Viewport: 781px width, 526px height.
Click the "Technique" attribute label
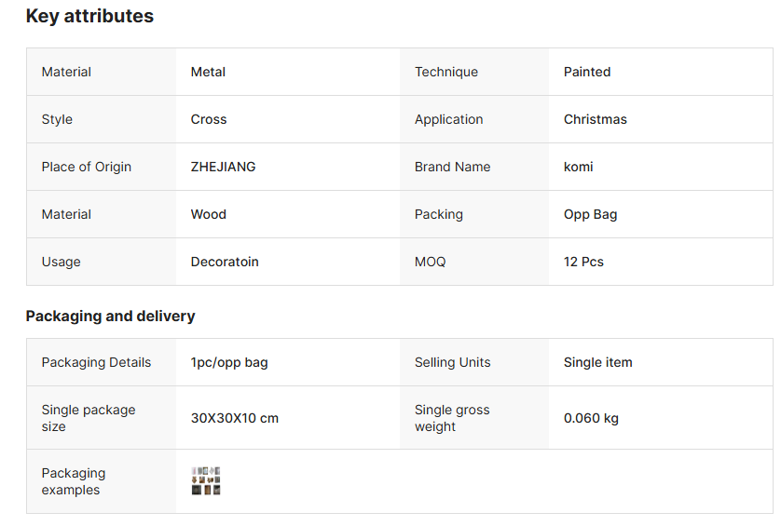click(x=446, y=72)
